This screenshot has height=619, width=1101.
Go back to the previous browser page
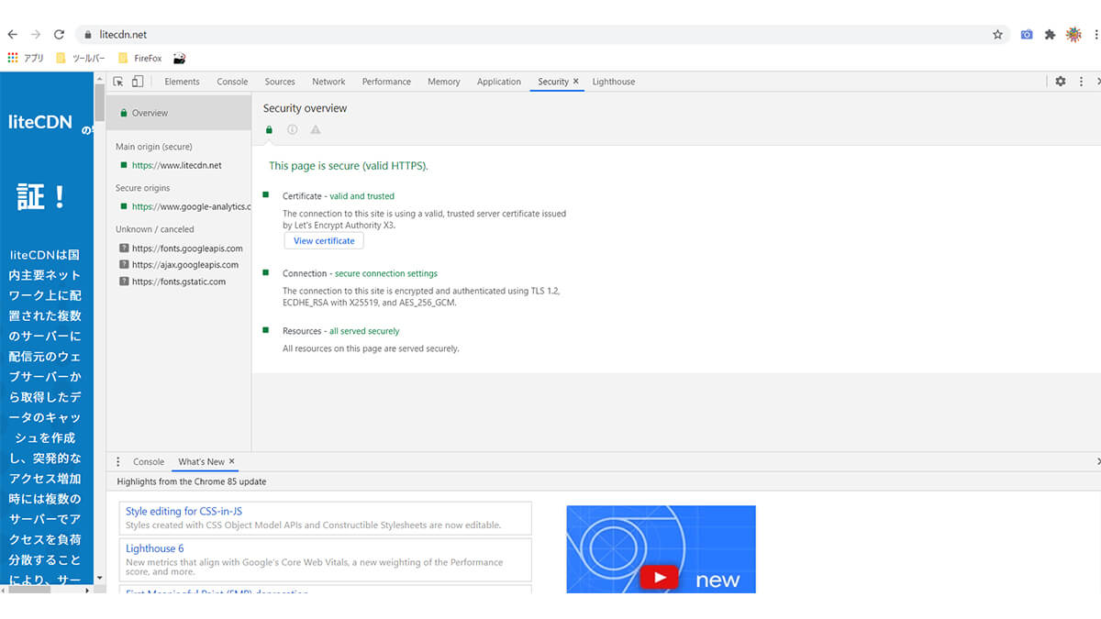[x=13, y=34]
